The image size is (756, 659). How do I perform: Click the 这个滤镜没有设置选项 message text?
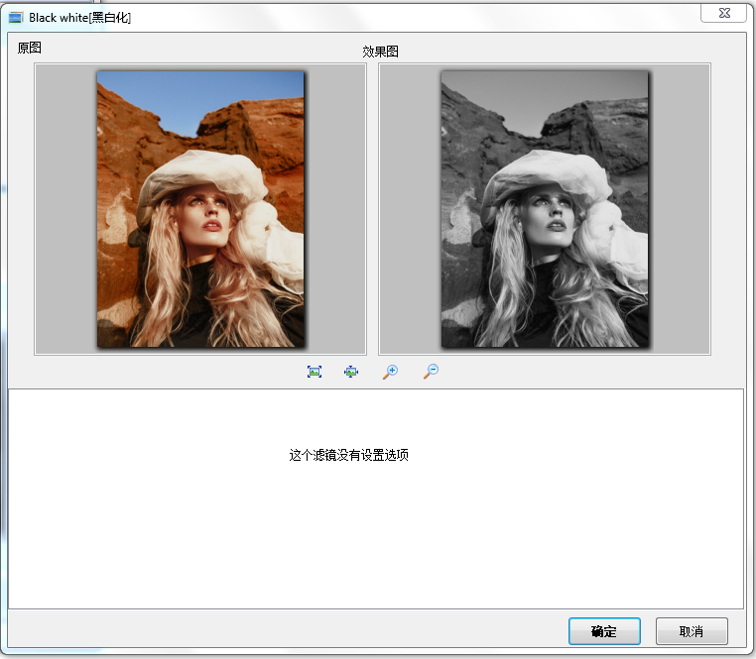pyautogui.click(x=348, y=456)
